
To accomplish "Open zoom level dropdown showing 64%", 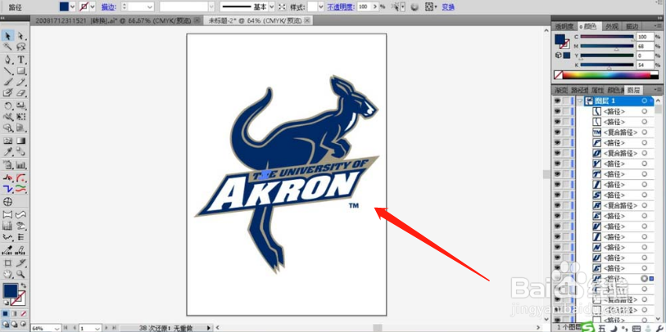I will (57, 328).
